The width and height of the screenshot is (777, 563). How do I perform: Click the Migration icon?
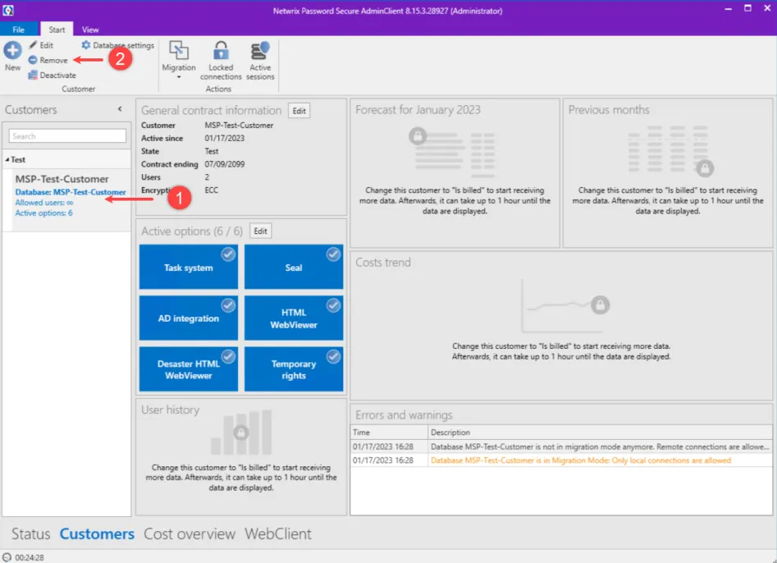click(178, 50)
